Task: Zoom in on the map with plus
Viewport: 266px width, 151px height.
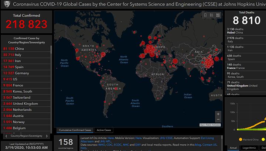Action: click(218, 114)
